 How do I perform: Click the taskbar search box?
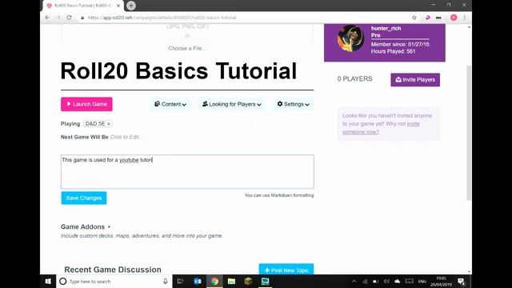pyautogui.click(x=114, y=281)
